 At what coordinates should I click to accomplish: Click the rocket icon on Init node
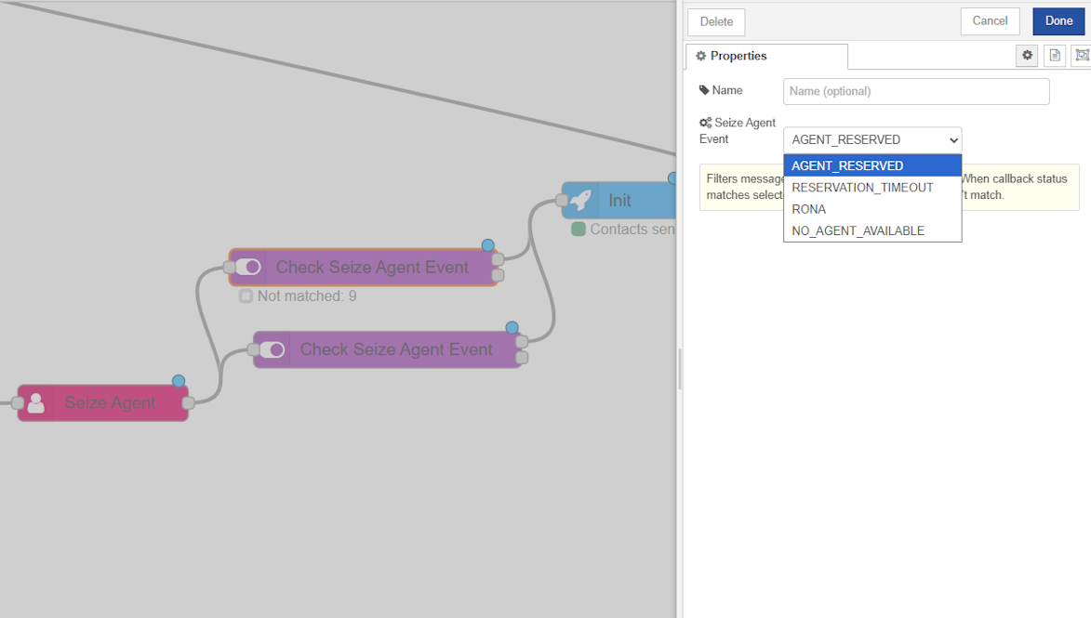tap(580, 200)
